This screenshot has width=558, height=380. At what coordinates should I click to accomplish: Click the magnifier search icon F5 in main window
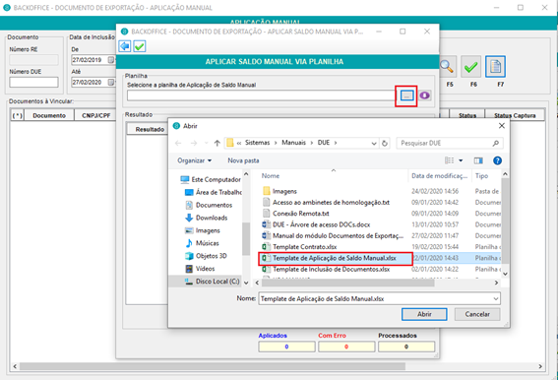[x=447, y=67]
